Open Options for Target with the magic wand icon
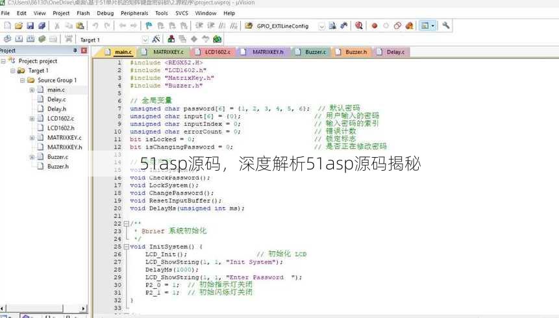 pos(156,39)
